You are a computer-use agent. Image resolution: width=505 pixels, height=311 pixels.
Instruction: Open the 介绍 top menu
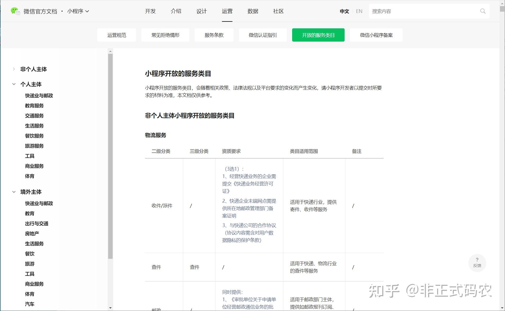(176, 11)
